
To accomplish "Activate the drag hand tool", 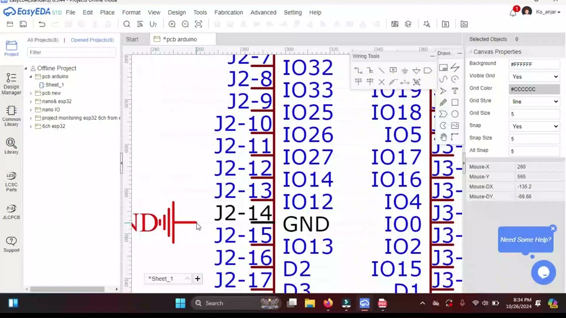I will coord(443,137).
